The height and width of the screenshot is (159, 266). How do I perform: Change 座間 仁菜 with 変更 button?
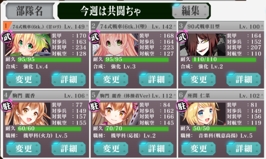pos(198,148)
